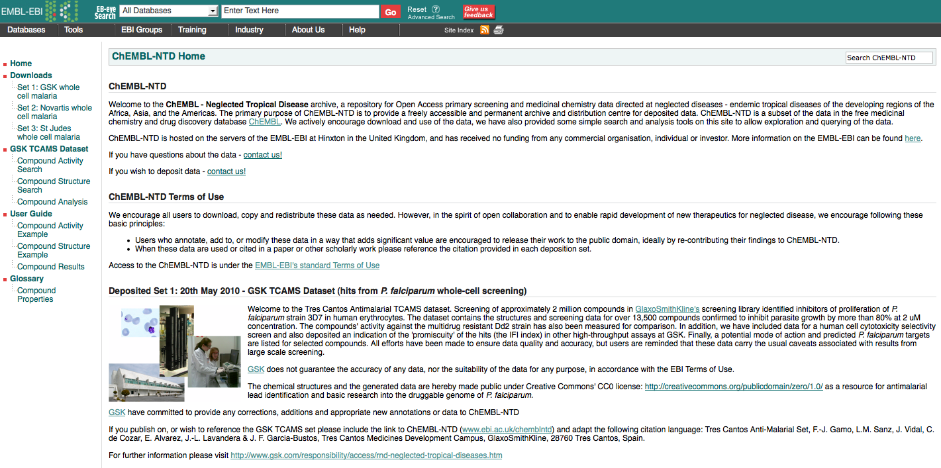Open Glossary in sidebar

tap(26, 279)
